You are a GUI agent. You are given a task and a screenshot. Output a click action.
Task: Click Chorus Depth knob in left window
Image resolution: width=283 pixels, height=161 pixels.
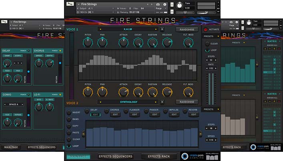coord(50,63)
